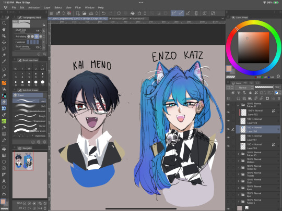Hide Layer 151 with eye icon

[228, 138]
